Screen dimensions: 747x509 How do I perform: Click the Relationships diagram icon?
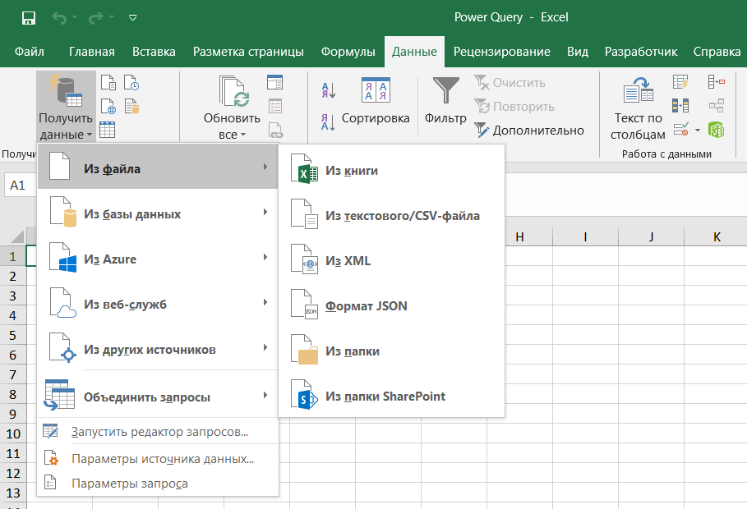pos(716,106)
